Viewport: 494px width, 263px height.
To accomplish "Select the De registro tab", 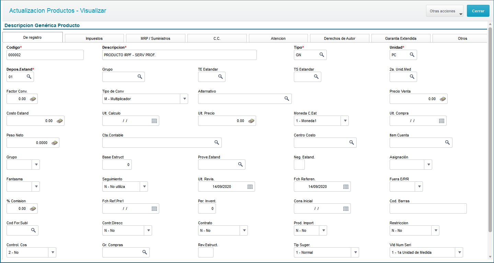I will [x=33, y=37].
